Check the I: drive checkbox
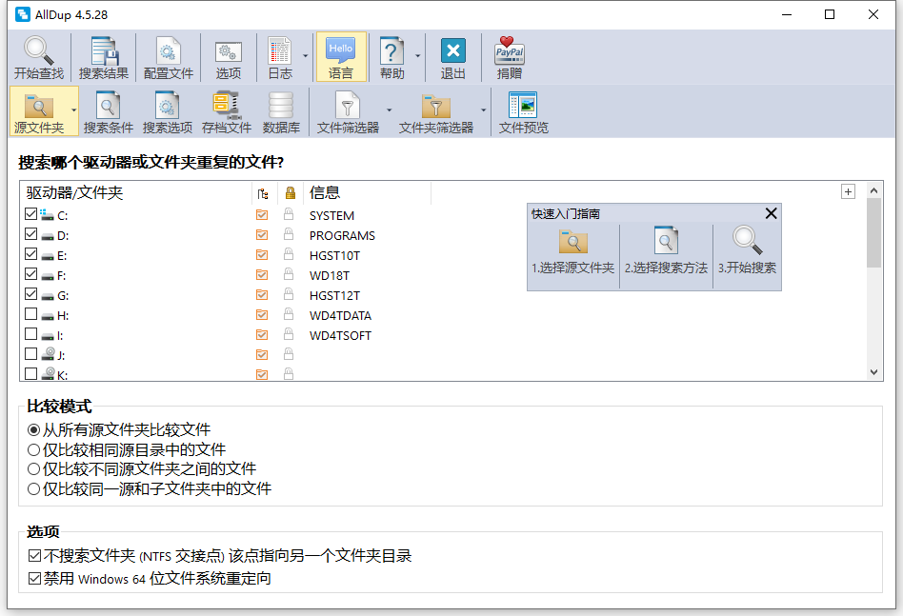Viewport: 903px width, 616px height. point(31,334)
